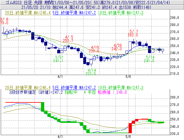Click the high value 高279.0(21/03/08)

[x=117, y=2]
